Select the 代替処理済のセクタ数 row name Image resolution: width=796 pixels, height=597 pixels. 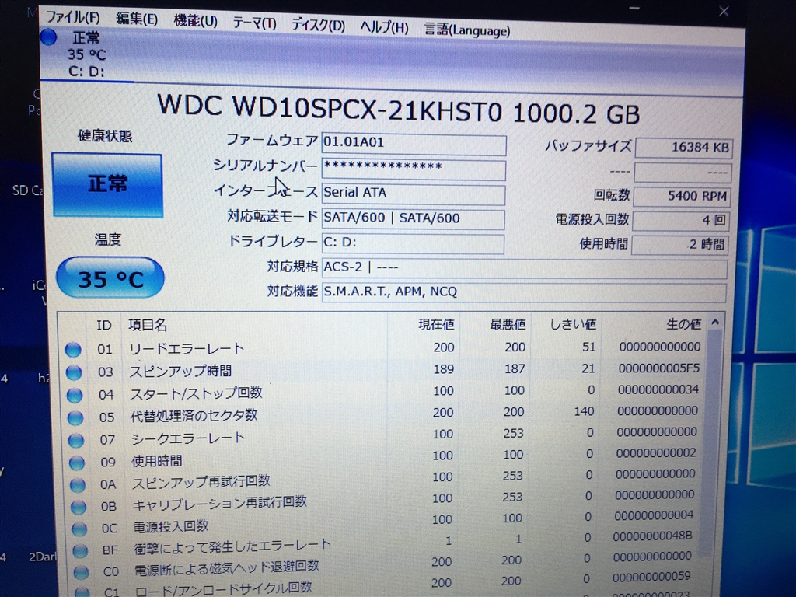tap(194, 416)
